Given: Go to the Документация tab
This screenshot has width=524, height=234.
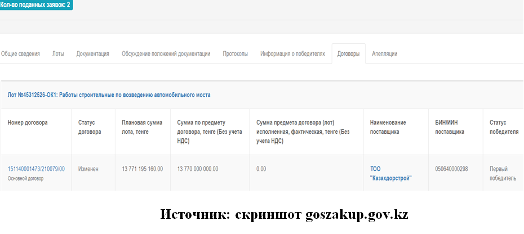Looking at the screenshot, I should (92, 54).
